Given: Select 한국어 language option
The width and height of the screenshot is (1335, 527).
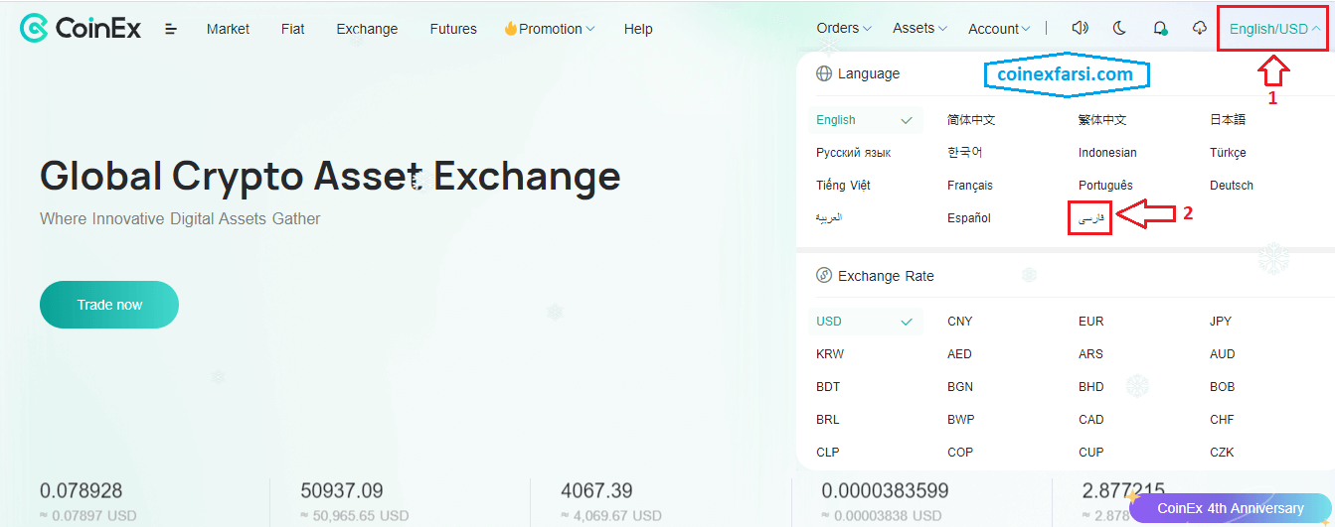Looking at the screenshot, I should (964, 153).
